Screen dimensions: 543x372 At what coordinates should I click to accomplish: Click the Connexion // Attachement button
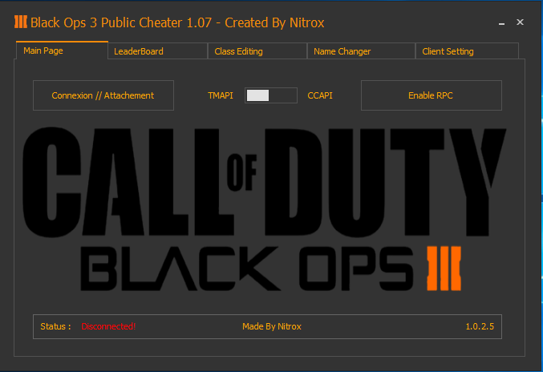(103, 95)
